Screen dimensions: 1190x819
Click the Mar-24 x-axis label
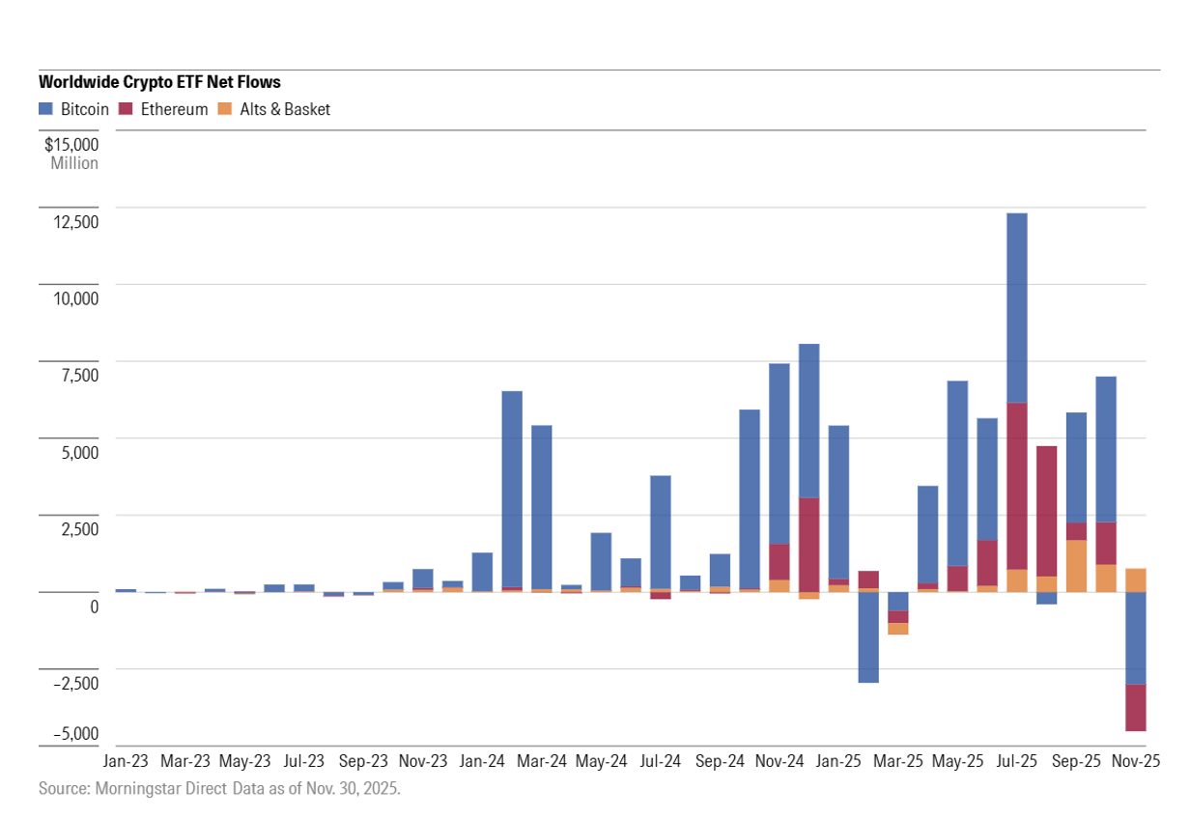coord(542,760)
